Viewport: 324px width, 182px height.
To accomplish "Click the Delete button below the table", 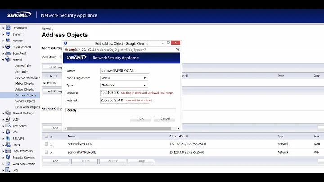I will 84,161.
